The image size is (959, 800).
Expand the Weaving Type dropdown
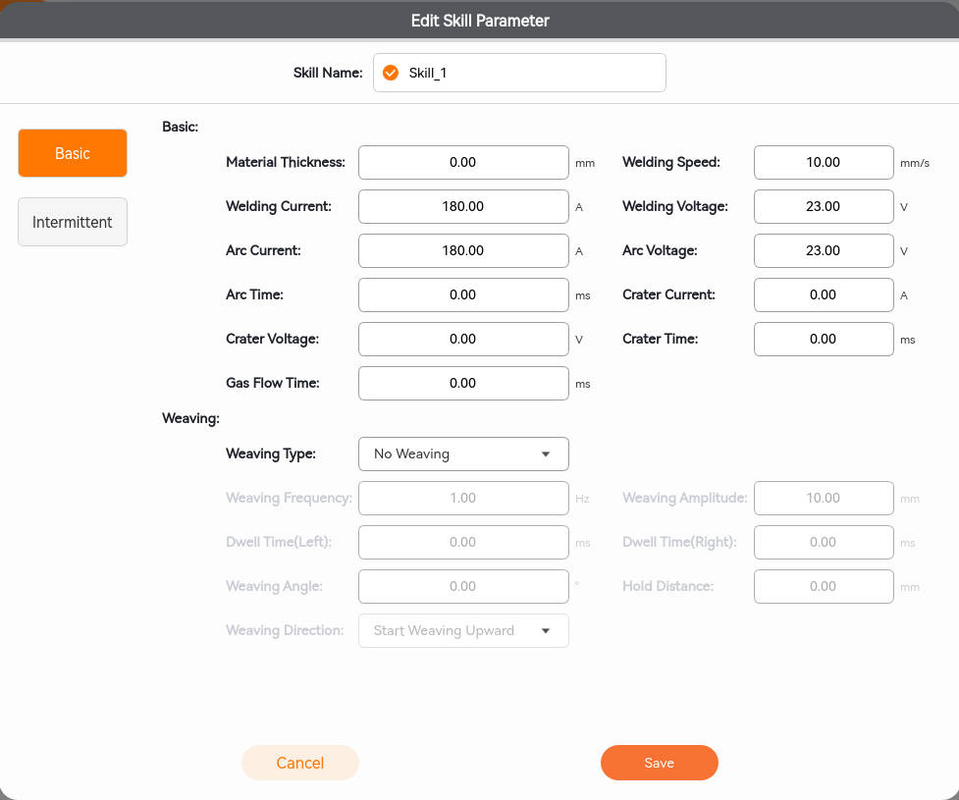(x=462, y=453)
